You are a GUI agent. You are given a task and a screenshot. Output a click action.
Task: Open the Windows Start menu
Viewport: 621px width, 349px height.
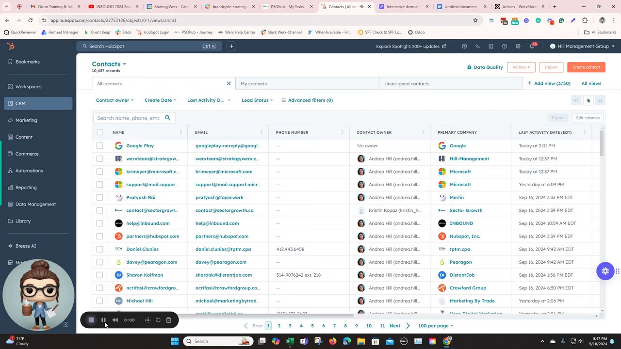(x=175, y=341)
